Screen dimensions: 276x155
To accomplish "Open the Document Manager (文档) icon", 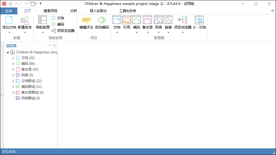I will [117, 20].
